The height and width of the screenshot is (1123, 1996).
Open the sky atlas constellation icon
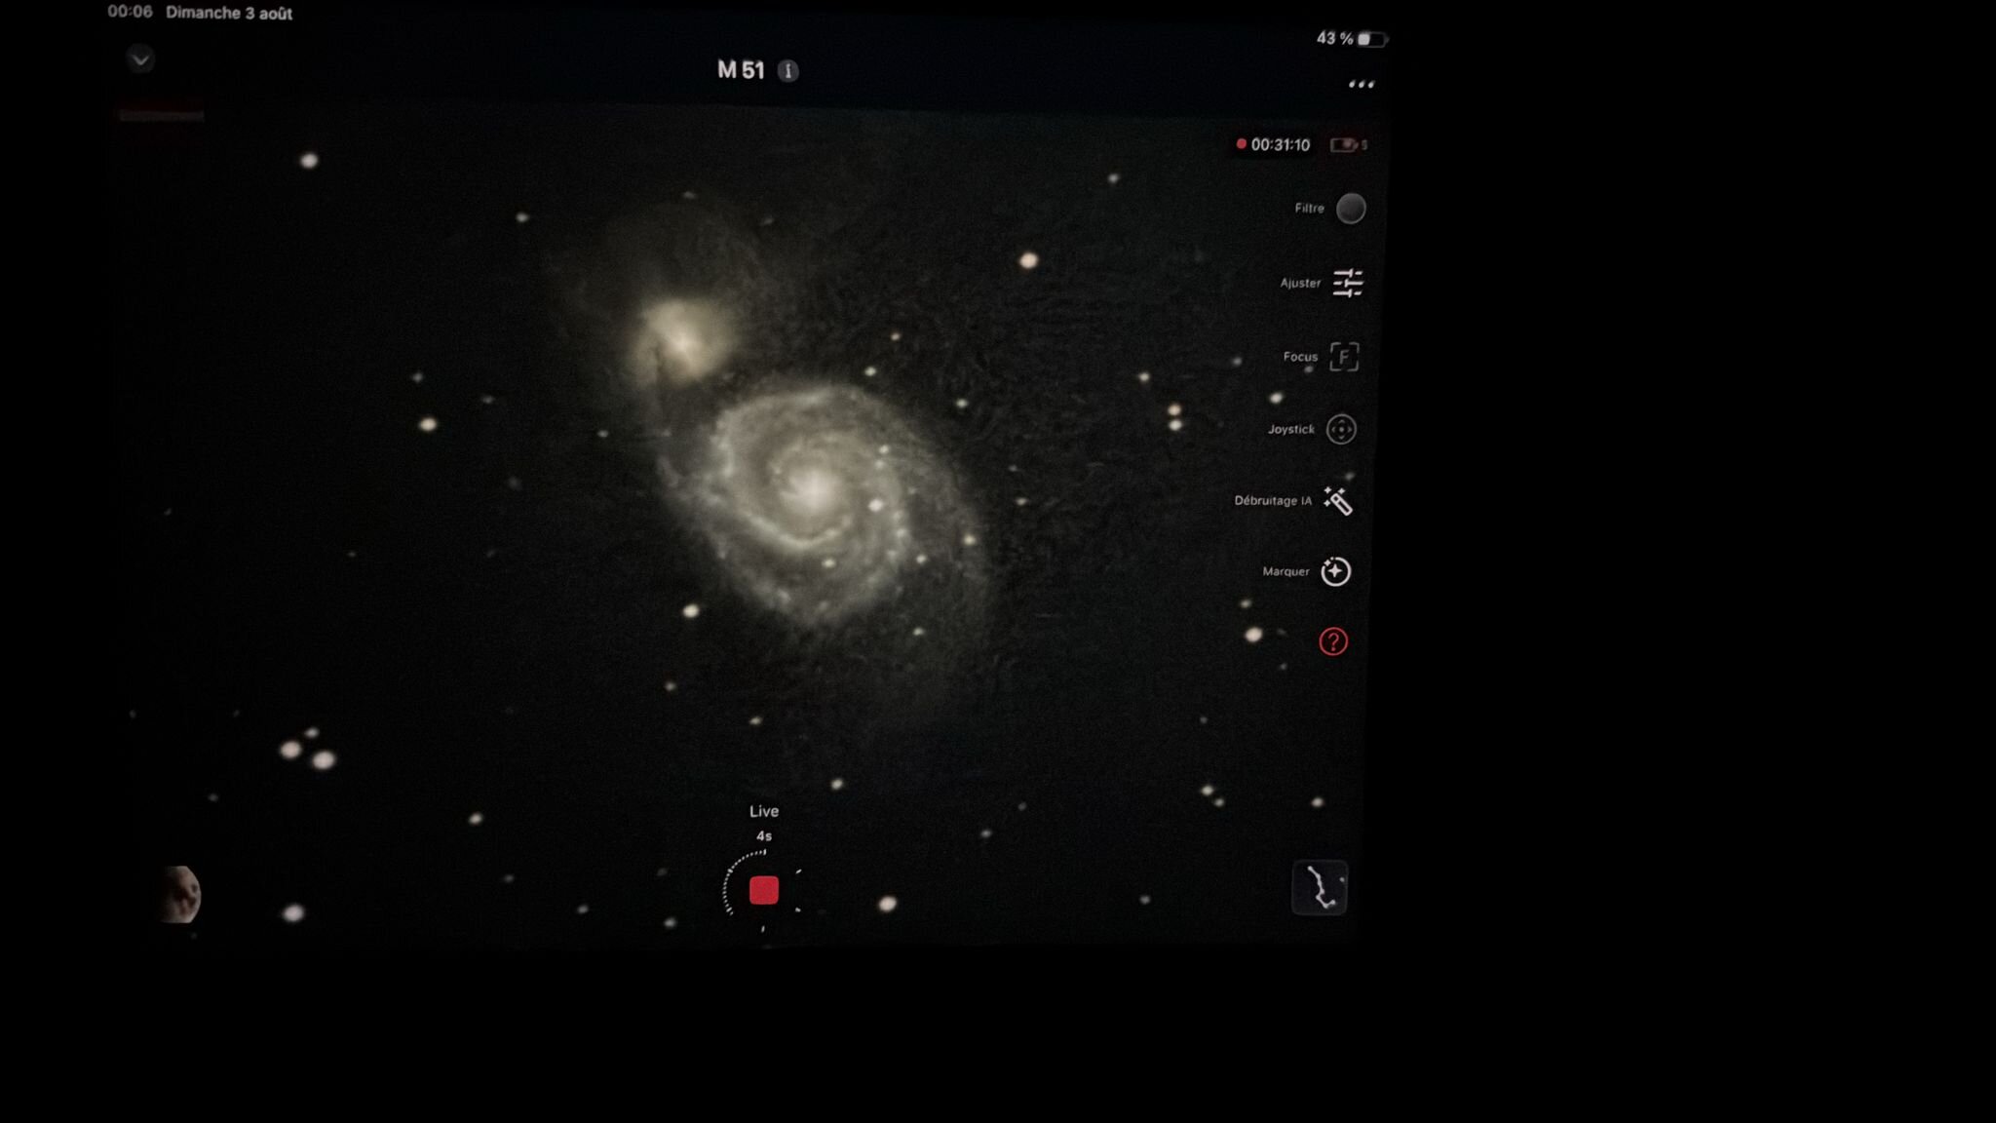[x=1320, y=888]
